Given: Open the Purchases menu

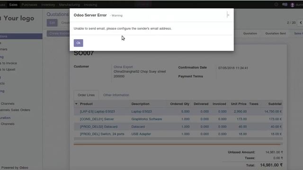Looking at the screenshot, I should pos(29,5).
